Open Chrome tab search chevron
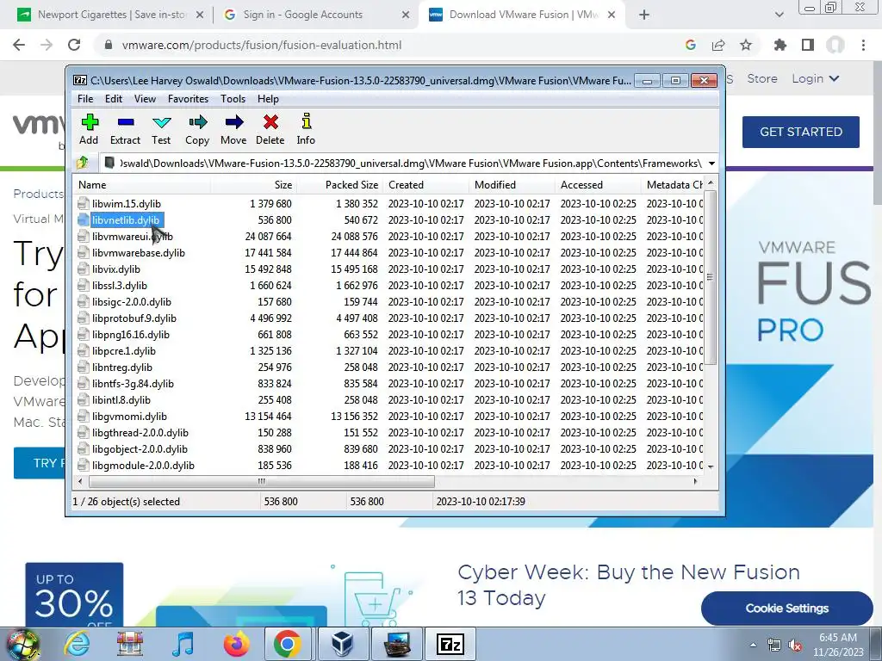The image size is (882, 661). pos(779,15)
